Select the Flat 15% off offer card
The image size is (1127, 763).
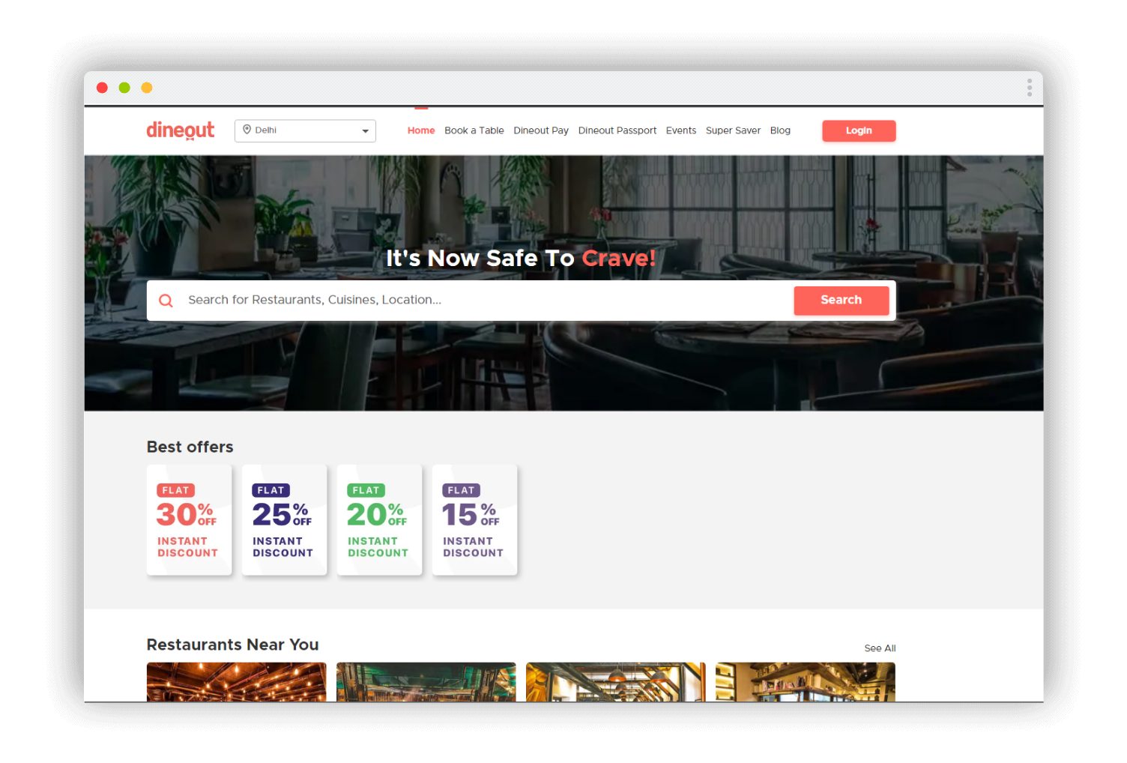point(475,520)
